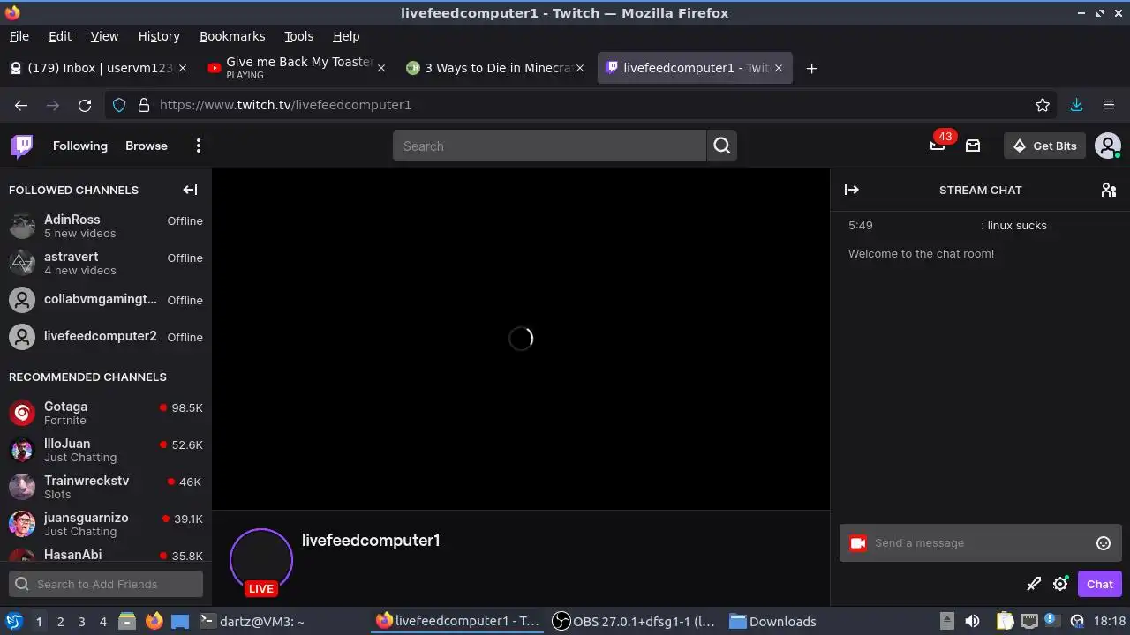Screen dimensions: 1130x635
Task: Click the Firefox launcher in taskbar
Action: coord(154,622)
